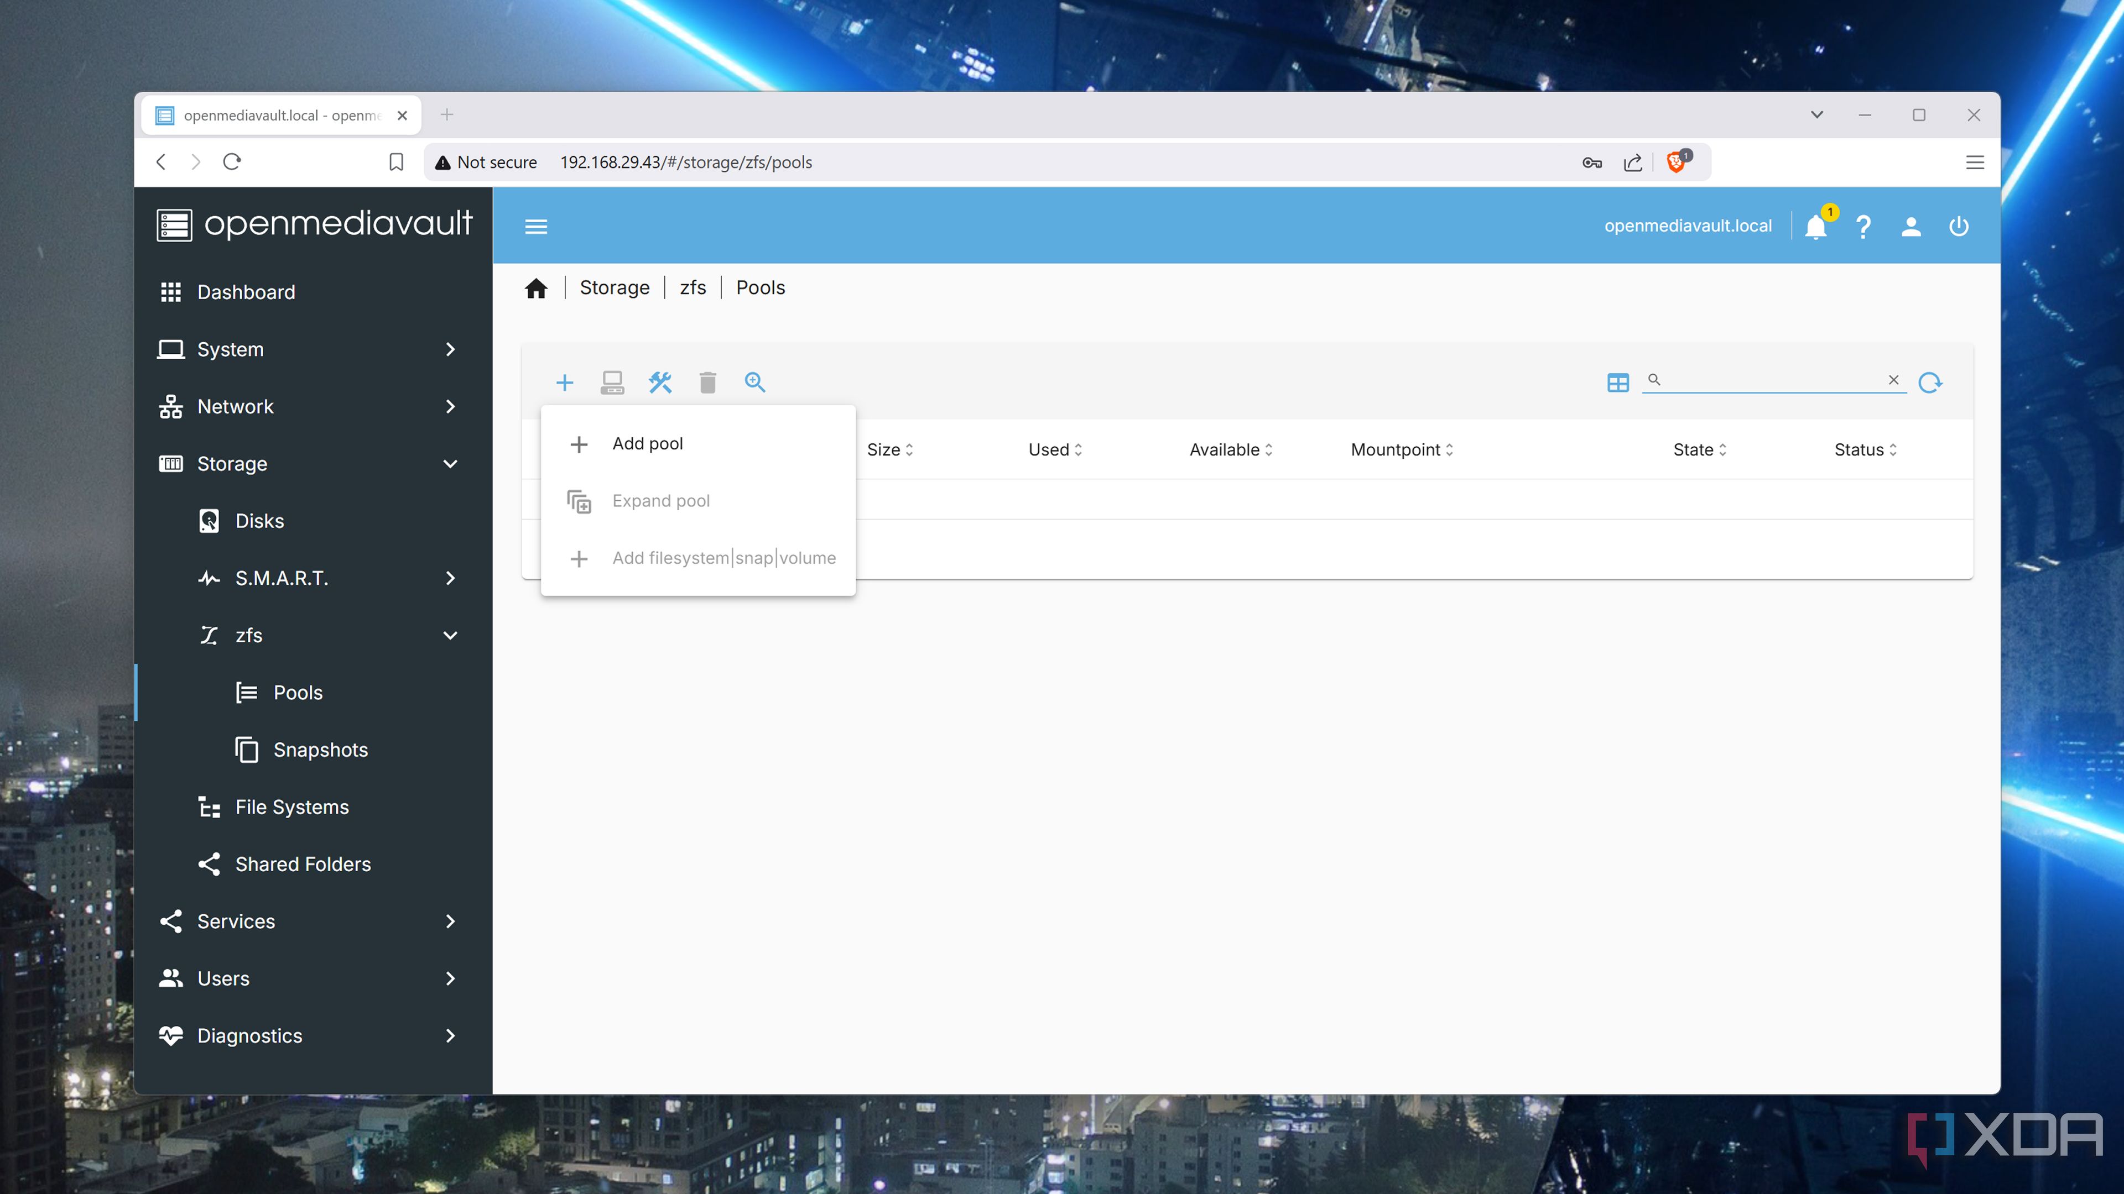The image size is (2124, 1194).
Task: Expand the Users sidebar section
Action: tap(313, 978)
